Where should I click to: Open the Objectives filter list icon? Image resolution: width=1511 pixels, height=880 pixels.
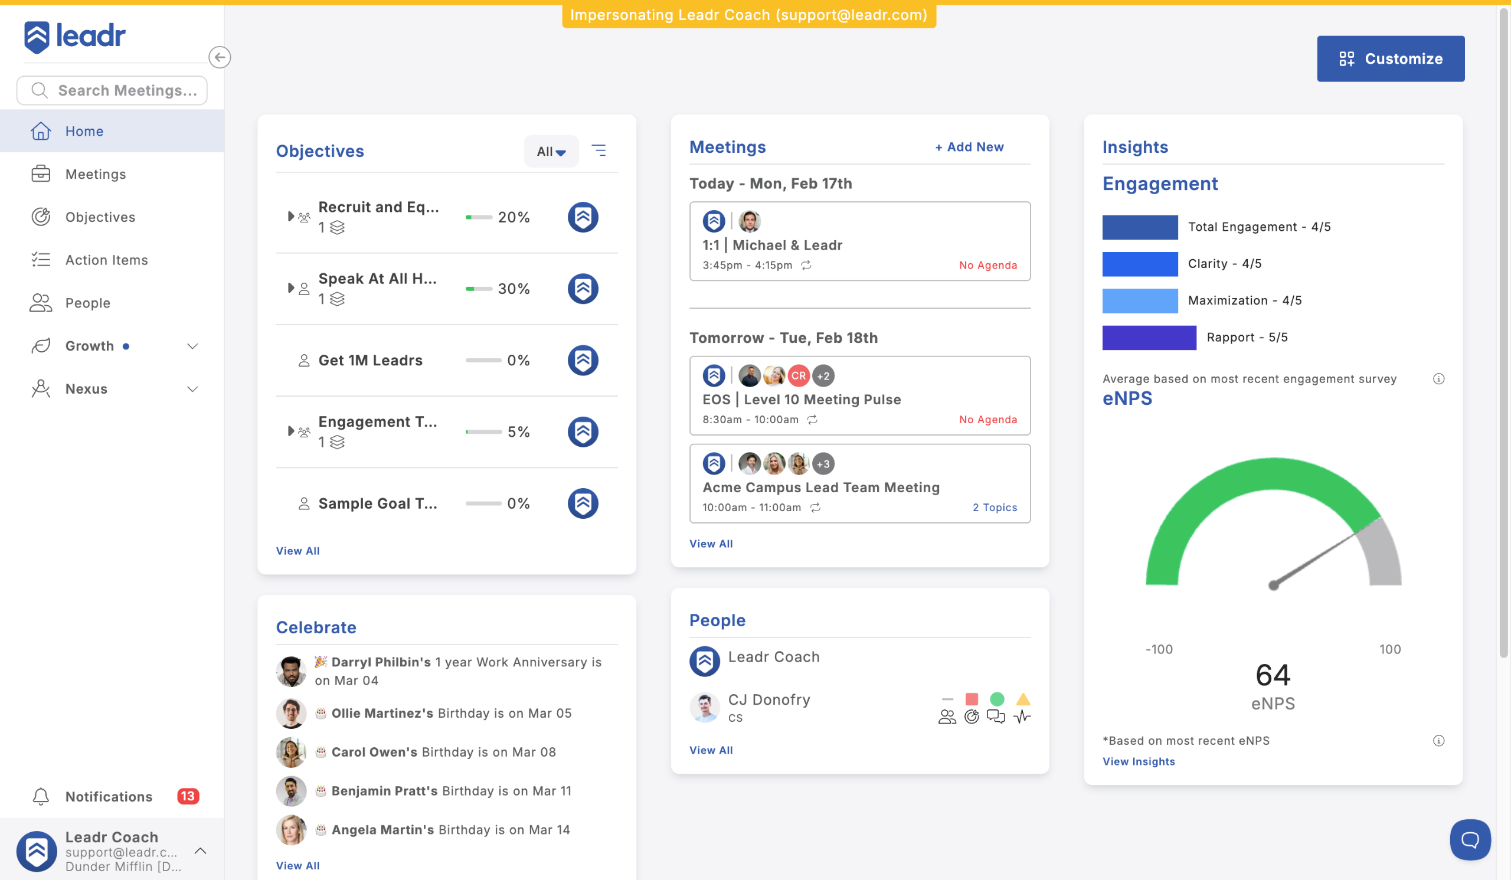[598, 150]
